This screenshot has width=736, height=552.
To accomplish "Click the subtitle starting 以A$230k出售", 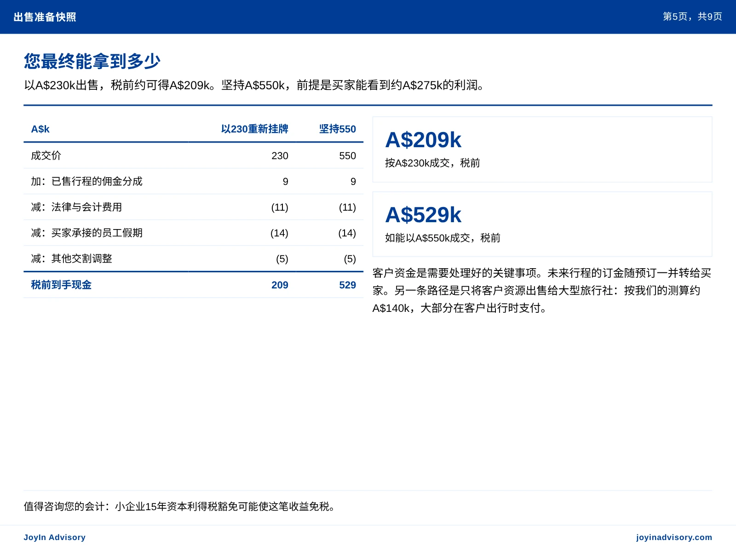I will coord(255,85).
